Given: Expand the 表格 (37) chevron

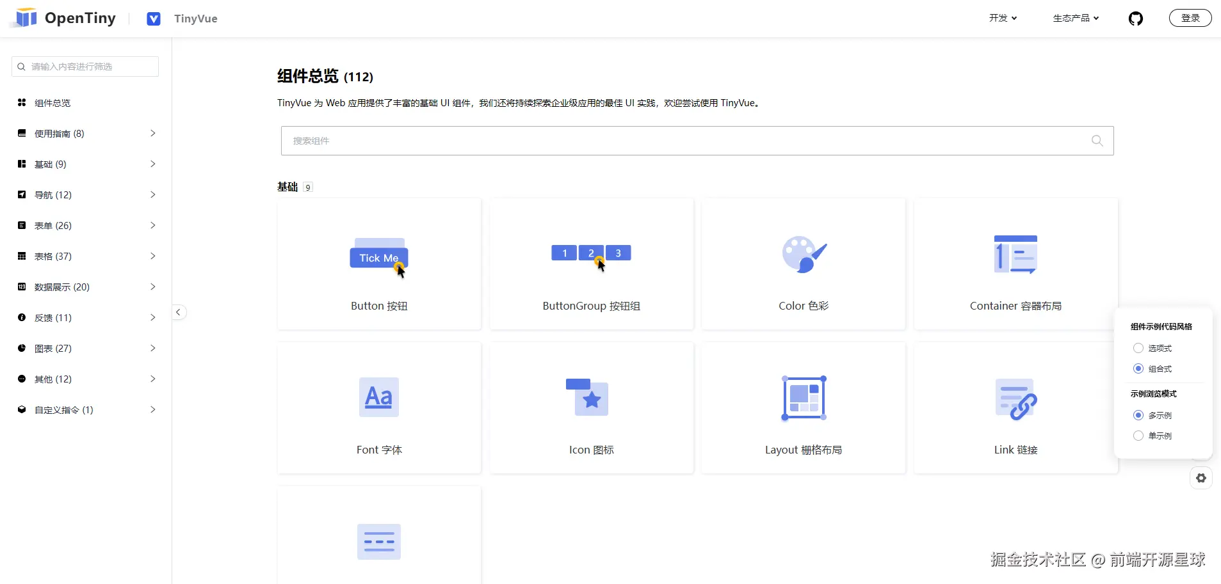Looking at the screenshot, I should [153, 256].
